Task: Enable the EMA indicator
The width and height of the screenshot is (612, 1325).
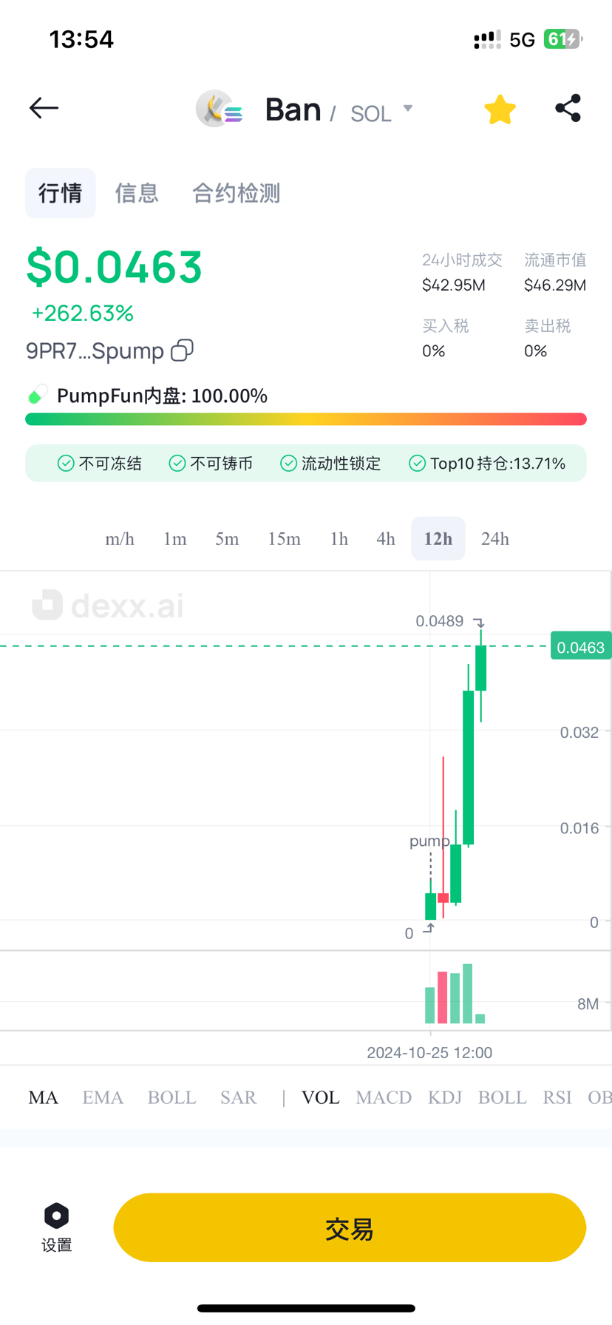Action: (x=103, y=1097)
